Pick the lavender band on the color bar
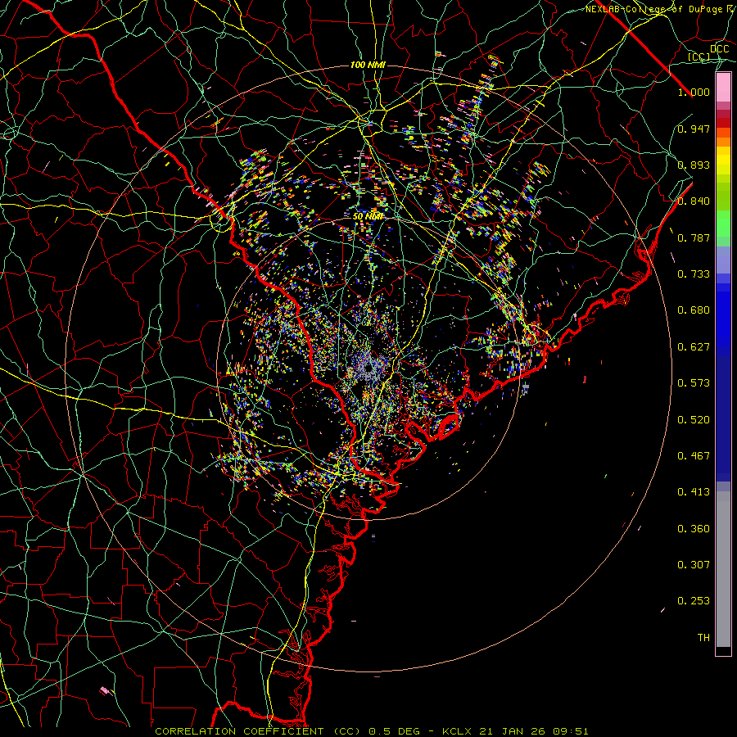This screenshot has width=737, height=737. [x=723, y=260]
